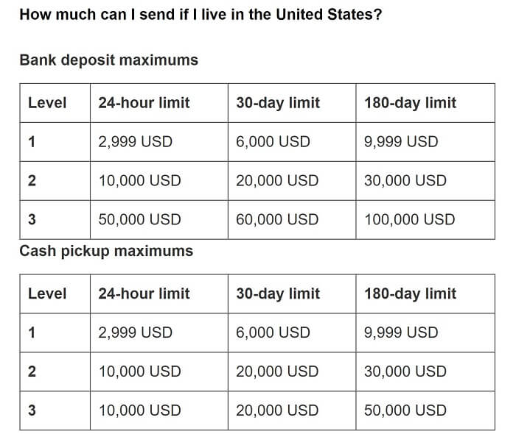Click the "Bank deposit maximums" subheading
Viewport: 516px width, 434px height.
tap(108, 60)
